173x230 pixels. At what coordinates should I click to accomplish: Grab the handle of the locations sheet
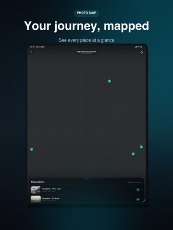coord(86,179)
